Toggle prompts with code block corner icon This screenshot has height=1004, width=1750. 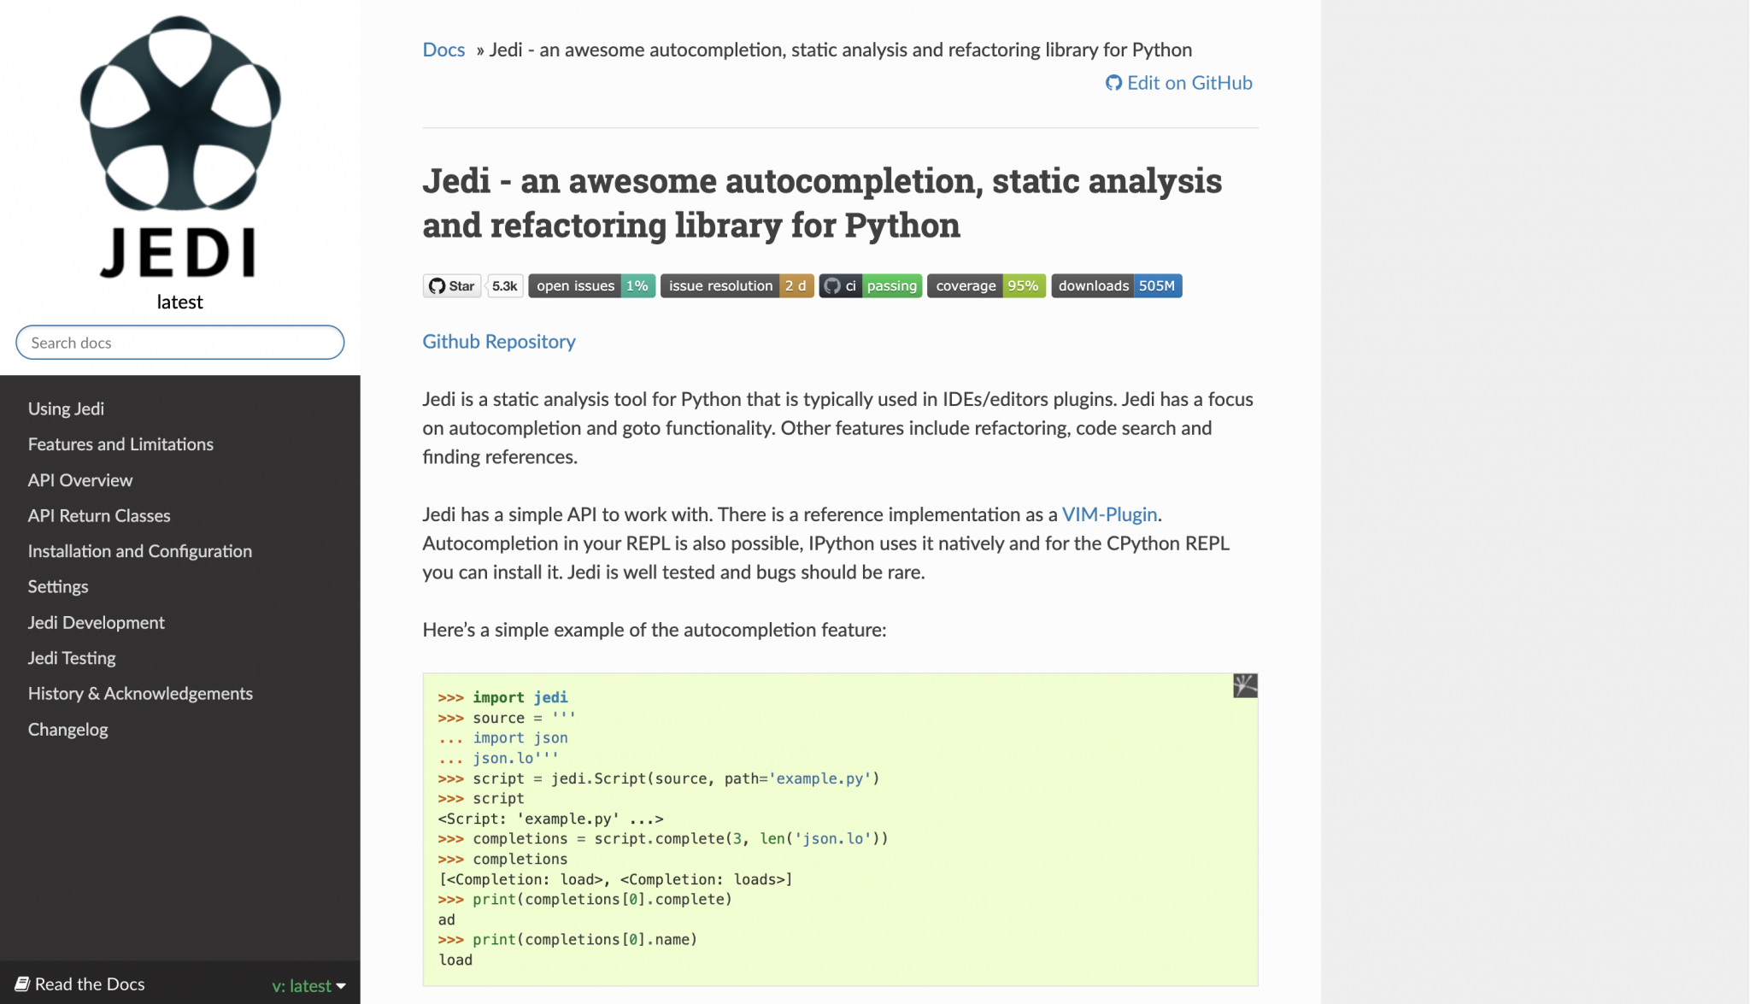(1244, 685)
